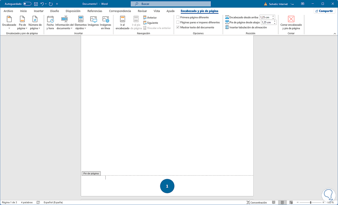Click the zoom out minus button
338x205 pixels.
[297, 202]
